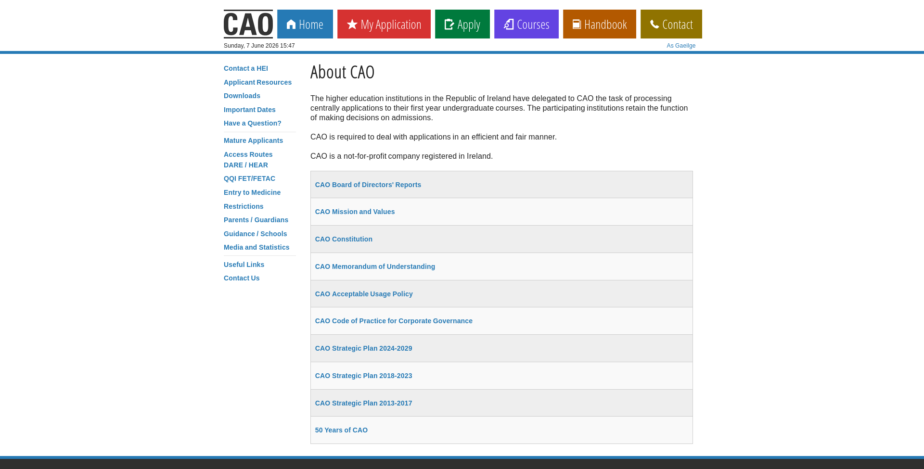Image resolution: width=924 pixels, height=469 pixels.
Task: Open Media and Statistics link
Action: tap(257, 247)
